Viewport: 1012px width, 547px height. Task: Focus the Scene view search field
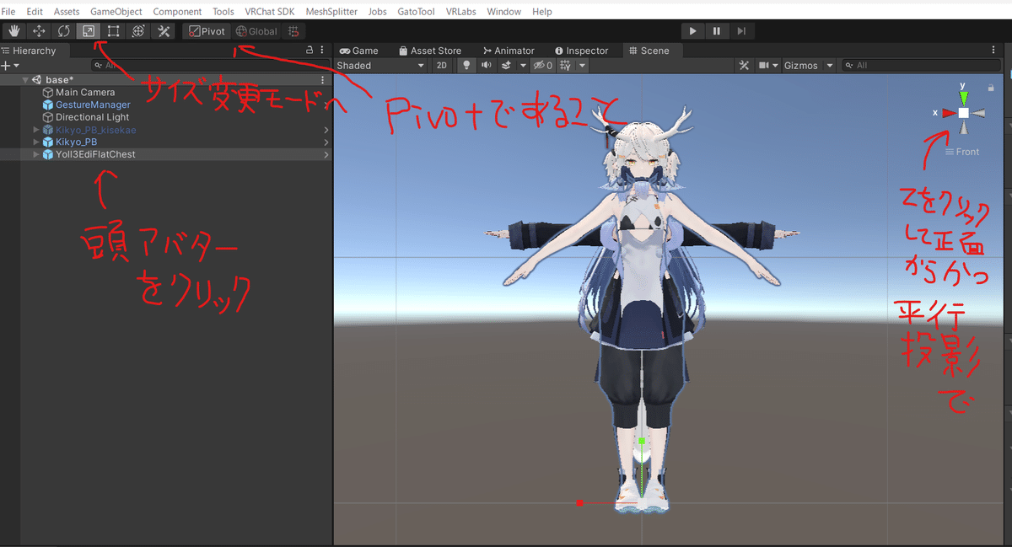(923, 65)
